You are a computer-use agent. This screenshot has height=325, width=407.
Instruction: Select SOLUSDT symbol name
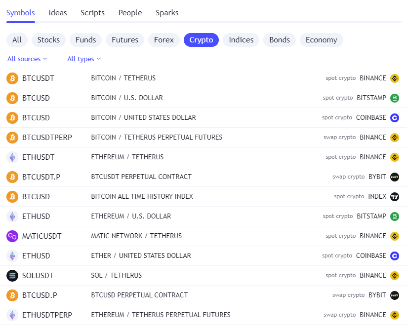[38, 276]
